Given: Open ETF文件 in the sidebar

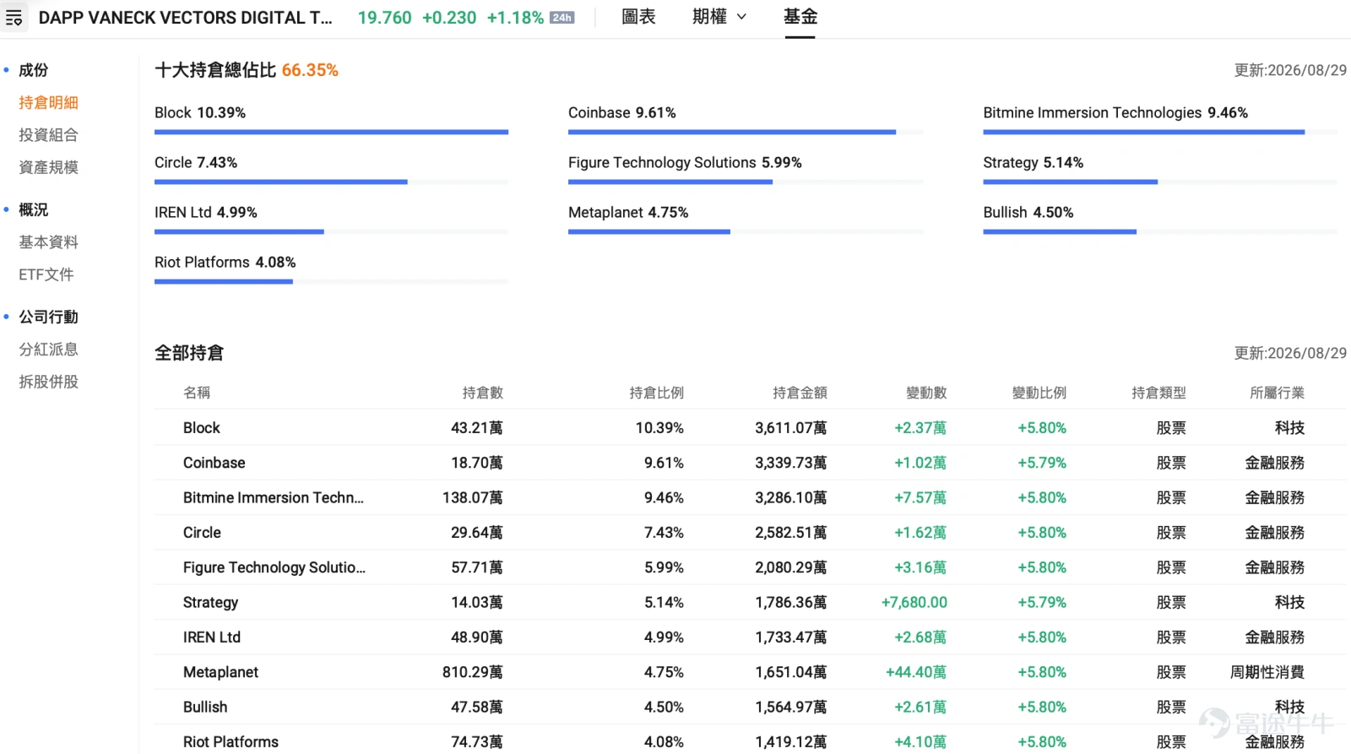Looking at the screenshot, I should (x=46, y=274).
